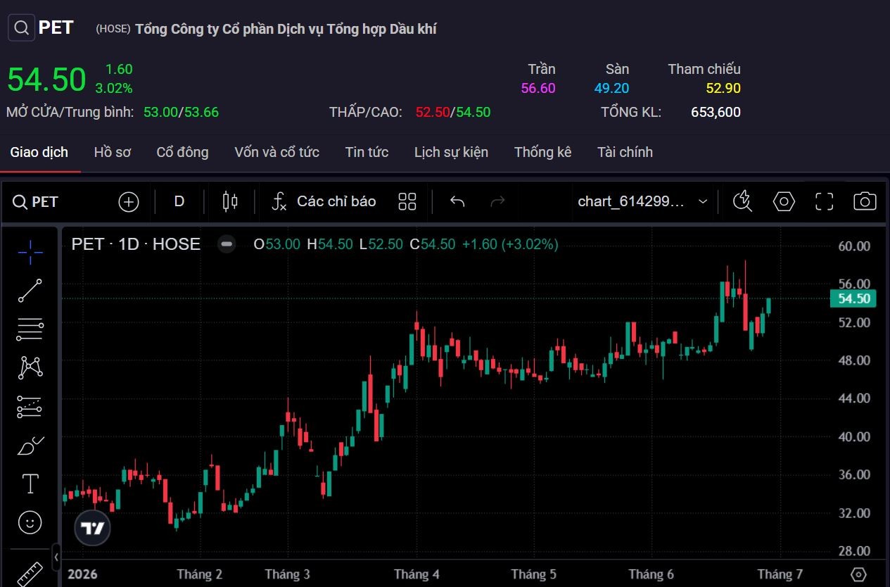
Task: Click the company name Tổng Công ty Cổ phần Dịch vụ
Action: coord(286,29)
